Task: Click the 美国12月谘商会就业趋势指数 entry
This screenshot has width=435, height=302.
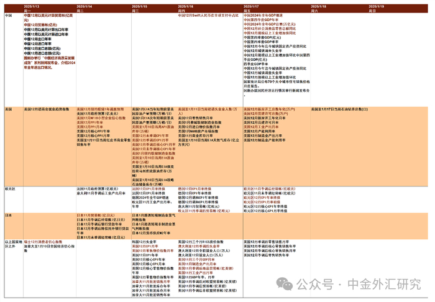Action: click(47, 109)
